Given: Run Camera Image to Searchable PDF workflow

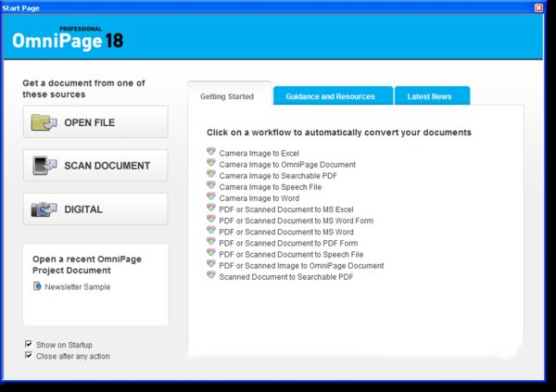Looking at the screenshot, I should pyautogui.click(x=278, y=176).
